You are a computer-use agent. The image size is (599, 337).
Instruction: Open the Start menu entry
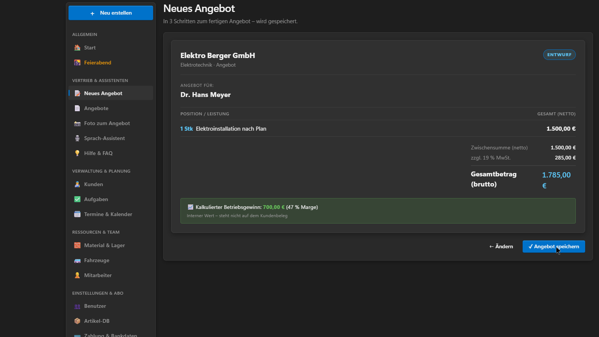[x=111, y=48]
